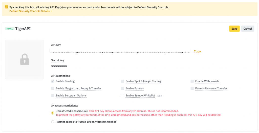Edit the symbol whitelist
The image size is (259, 133).
(x=160, y=96)
